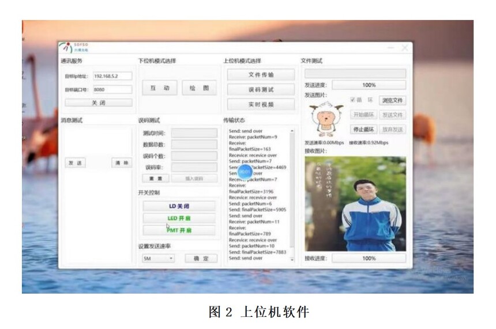The height and width of the screenshot is (329, 496).
Task: Select the 绘图 mode button
Action: click(200, 88)
